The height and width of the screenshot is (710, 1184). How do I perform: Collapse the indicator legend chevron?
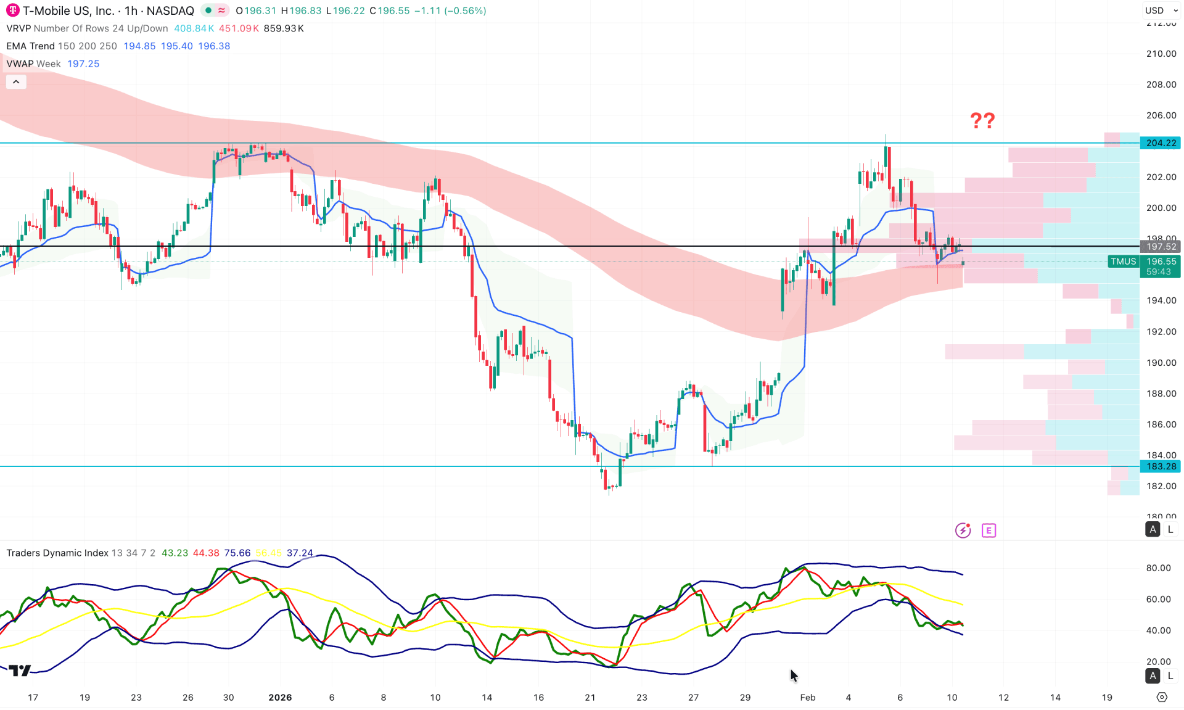point(16,81)
